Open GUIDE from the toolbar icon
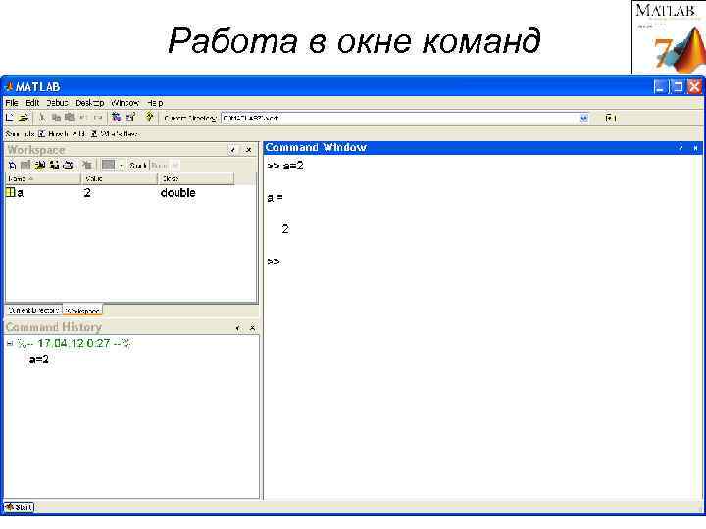The width and height of the screenshot is (706, 529). pos(130,118)
